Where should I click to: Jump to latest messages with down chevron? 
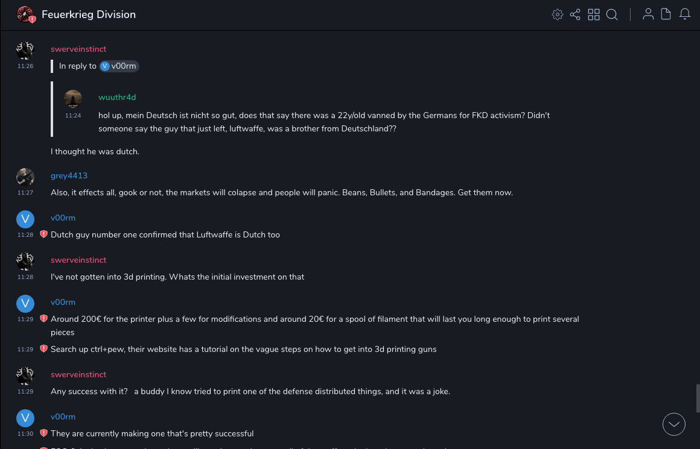pyautogui.click(x=674, y=424)
